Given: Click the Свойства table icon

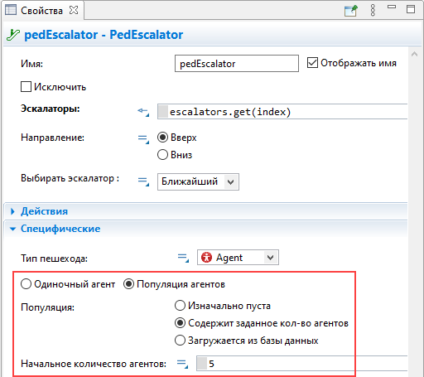Looking at the screenshot, I should coord(11,10).
